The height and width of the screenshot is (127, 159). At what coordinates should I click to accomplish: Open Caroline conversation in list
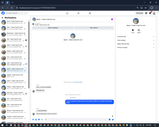click(x=14, y=117)
